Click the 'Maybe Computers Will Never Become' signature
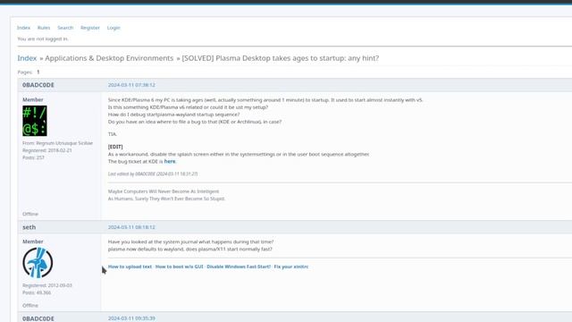Viewport: 572px width, 322px height. [x=164, y=191]
